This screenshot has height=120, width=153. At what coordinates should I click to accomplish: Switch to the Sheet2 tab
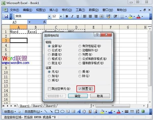37,106
